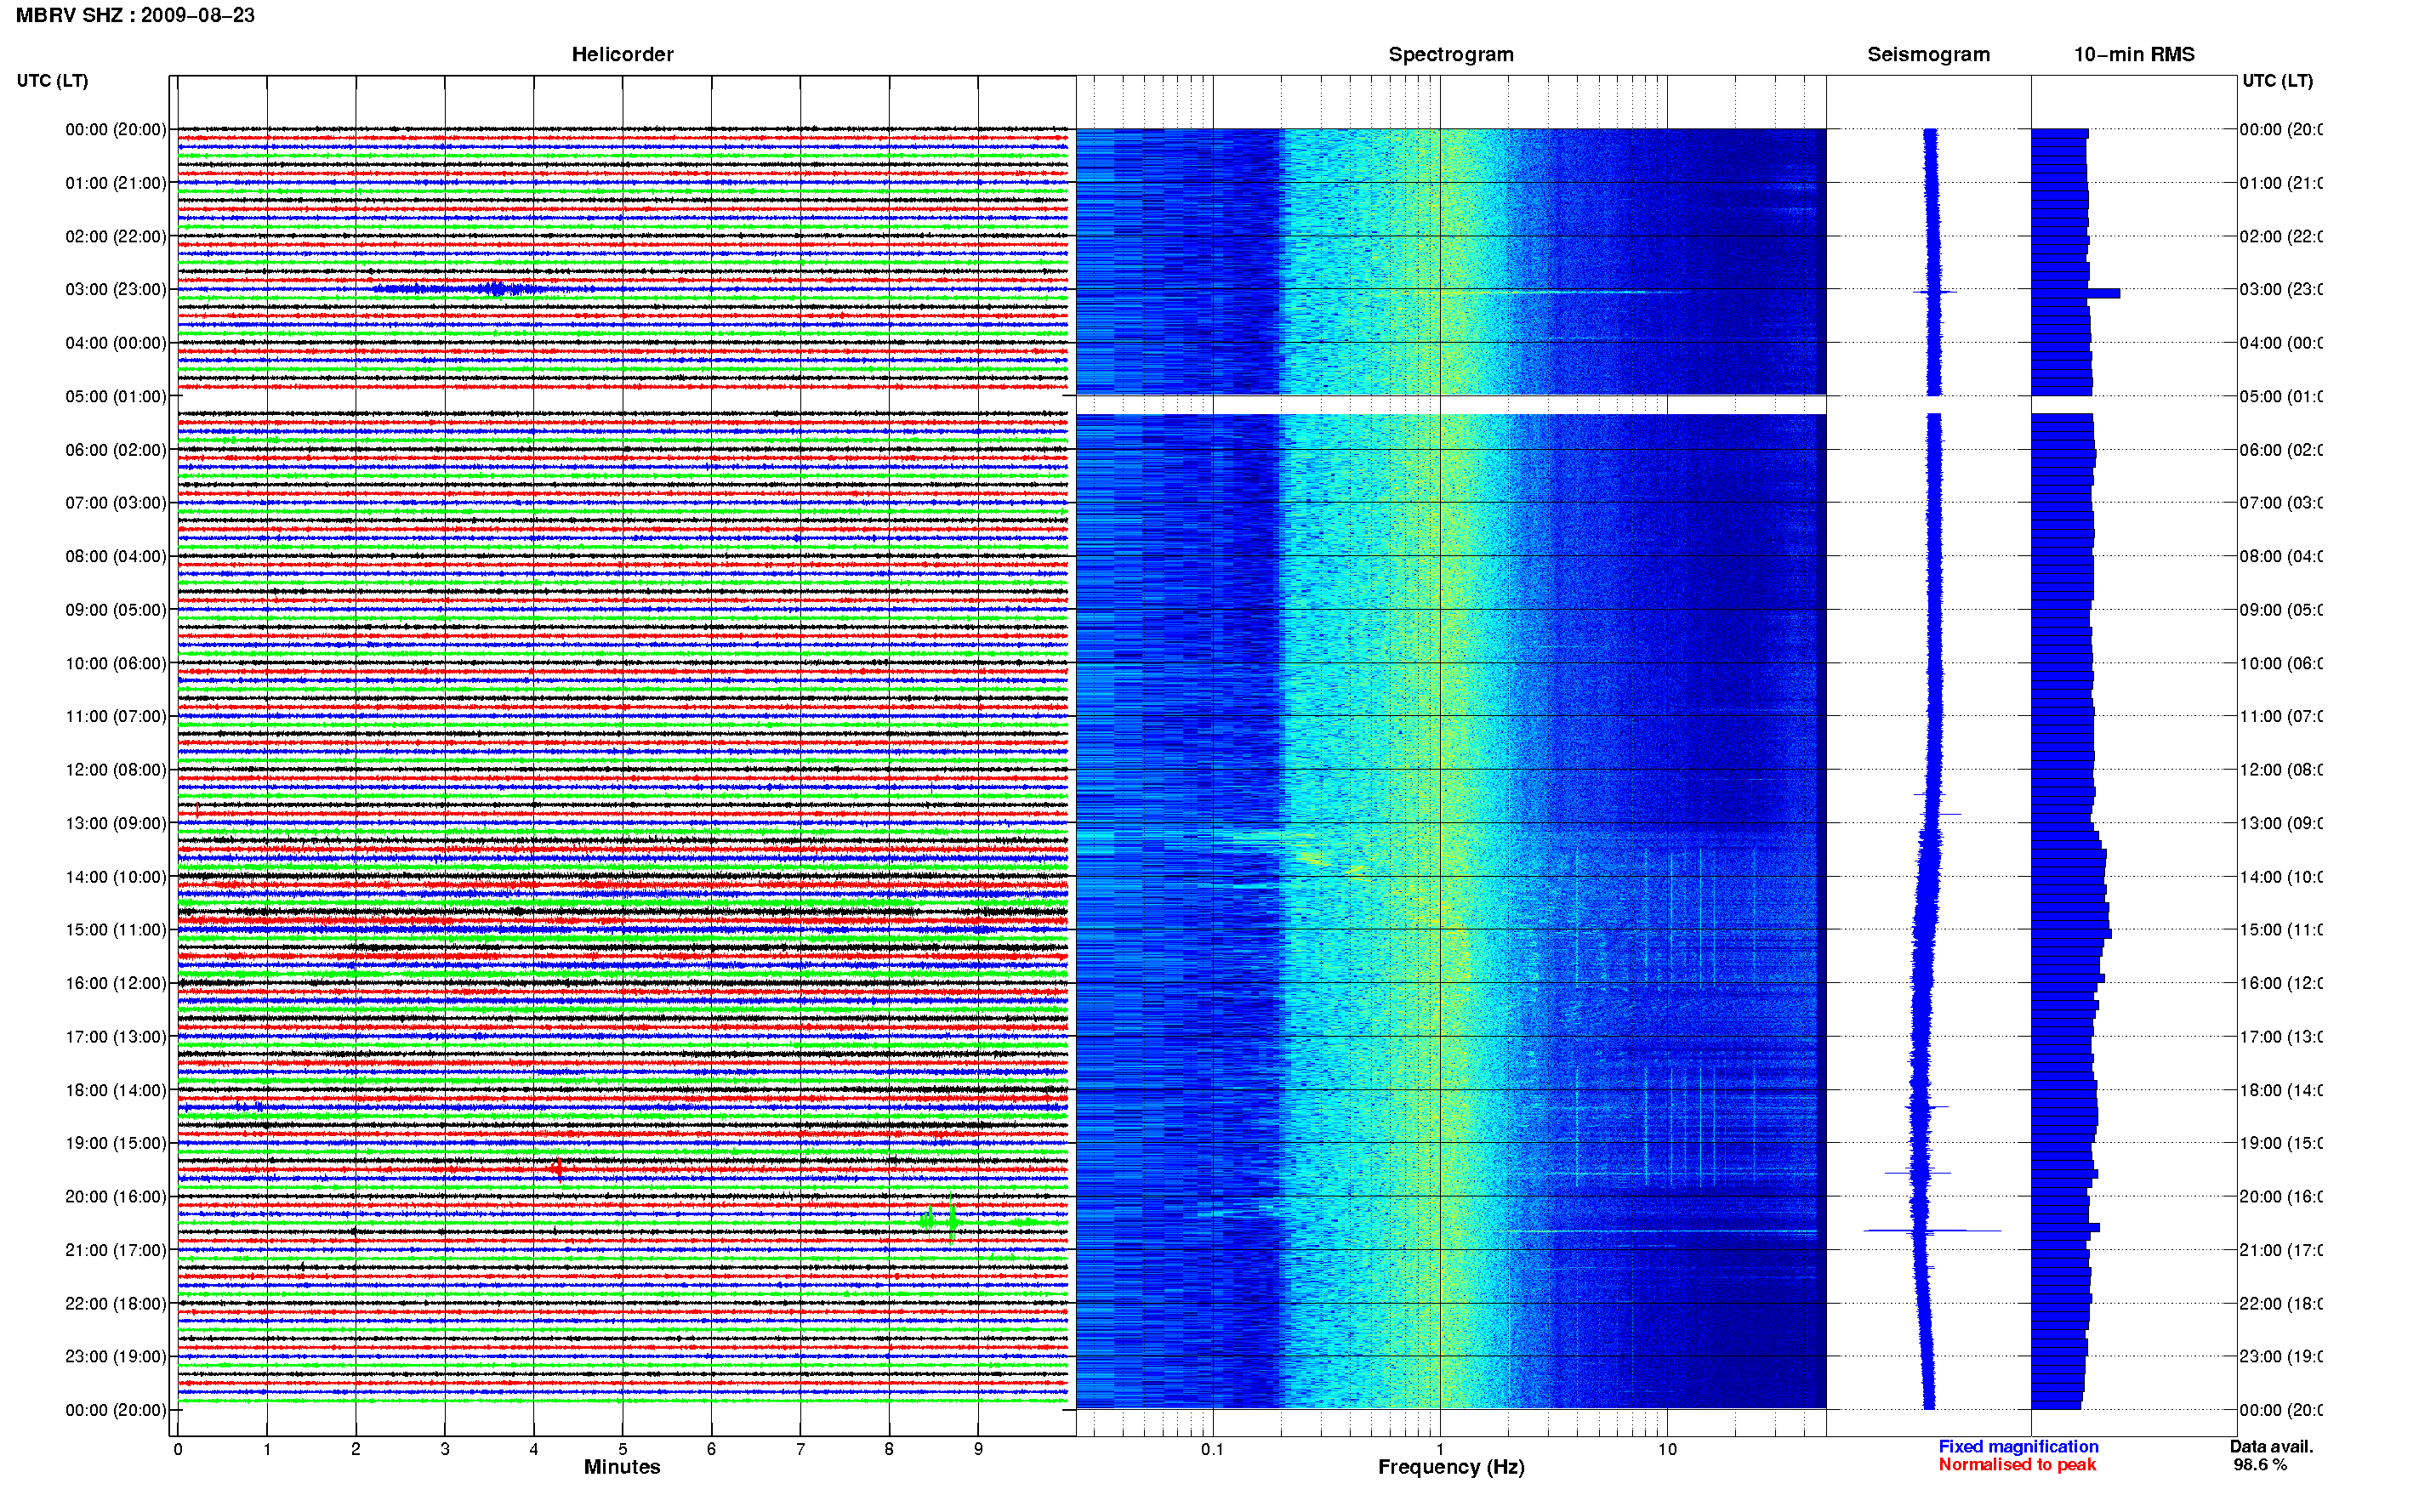Screen dimensions: 2419x1512
Task: Click the 'MBRV SHZ : 2009-08-23' title
Action: (135, 15)
